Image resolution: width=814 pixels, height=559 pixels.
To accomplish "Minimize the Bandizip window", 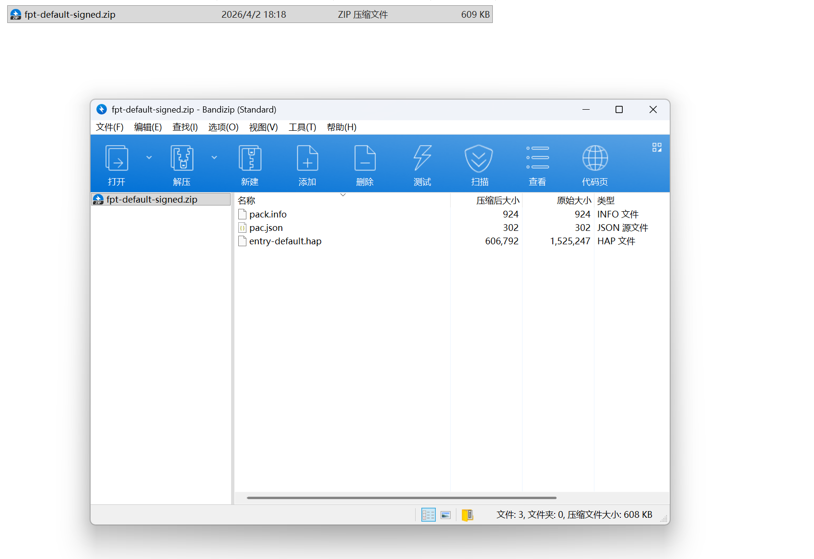I will coord(586,110).
